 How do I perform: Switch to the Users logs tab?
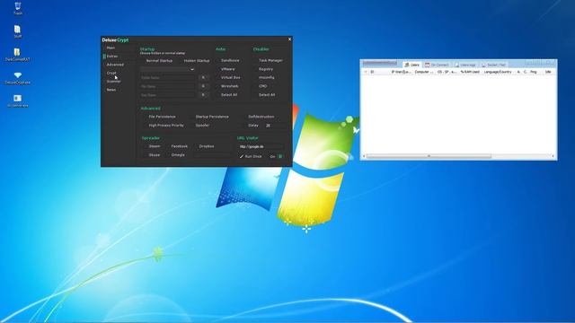tap(465, 65)
